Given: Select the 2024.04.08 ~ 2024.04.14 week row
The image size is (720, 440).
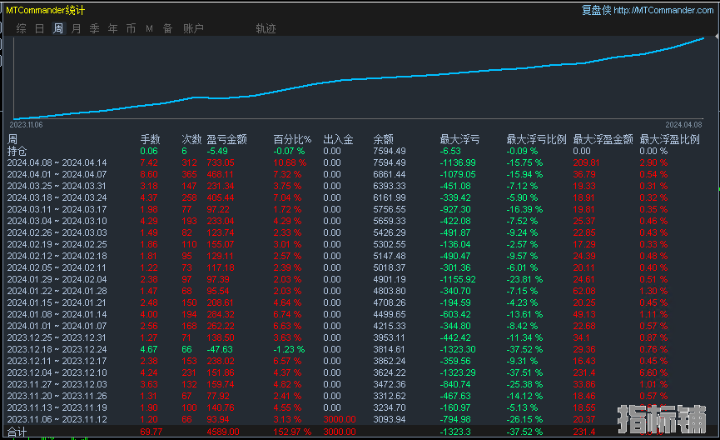Looking at the screenshot, I should (57, 162).
